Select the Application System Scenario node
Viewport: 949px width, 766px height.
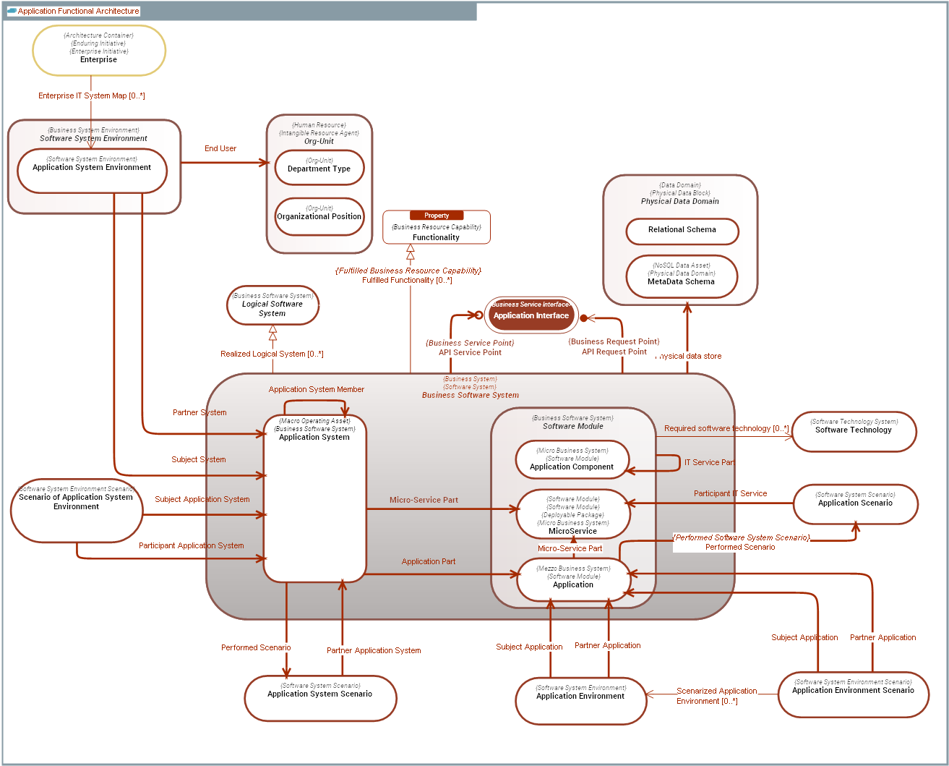point(319,697)
